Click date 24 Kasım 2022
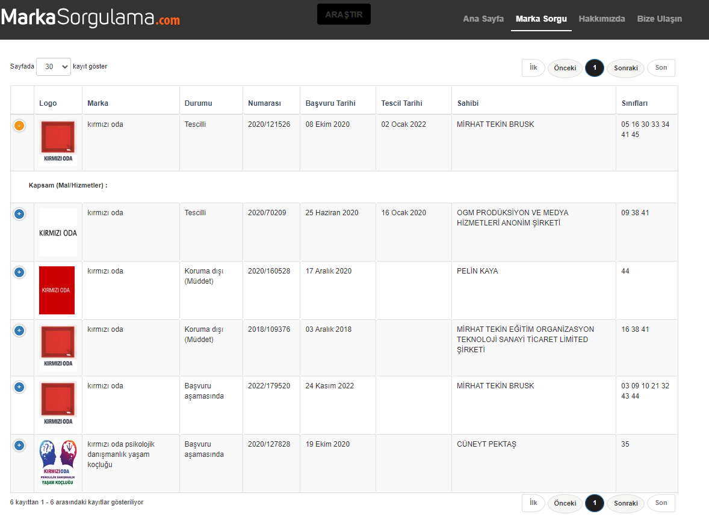The image size is (709, 520). click(x=329, y=386)
